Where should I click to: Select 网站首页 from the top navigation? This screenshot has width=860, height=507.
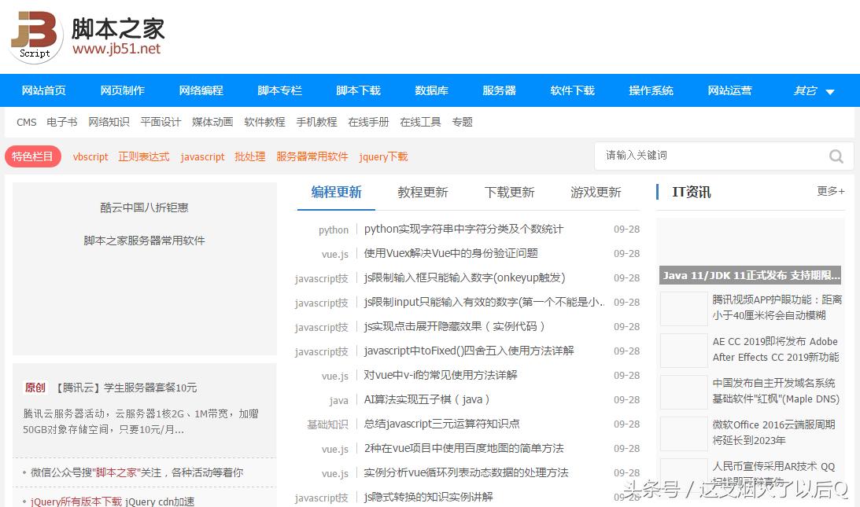[x=43, y=90]
